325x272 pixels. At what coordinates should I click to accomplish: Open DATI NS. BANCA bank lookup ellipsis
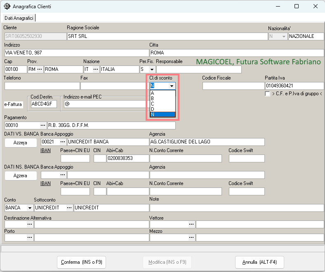pos(63,175)
